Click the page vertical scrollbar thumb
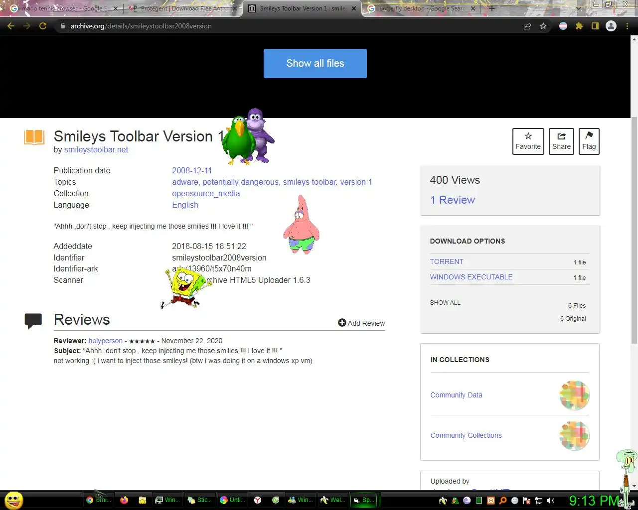The image size is (638, 510). pyautogui.click(x=634, y=231)
